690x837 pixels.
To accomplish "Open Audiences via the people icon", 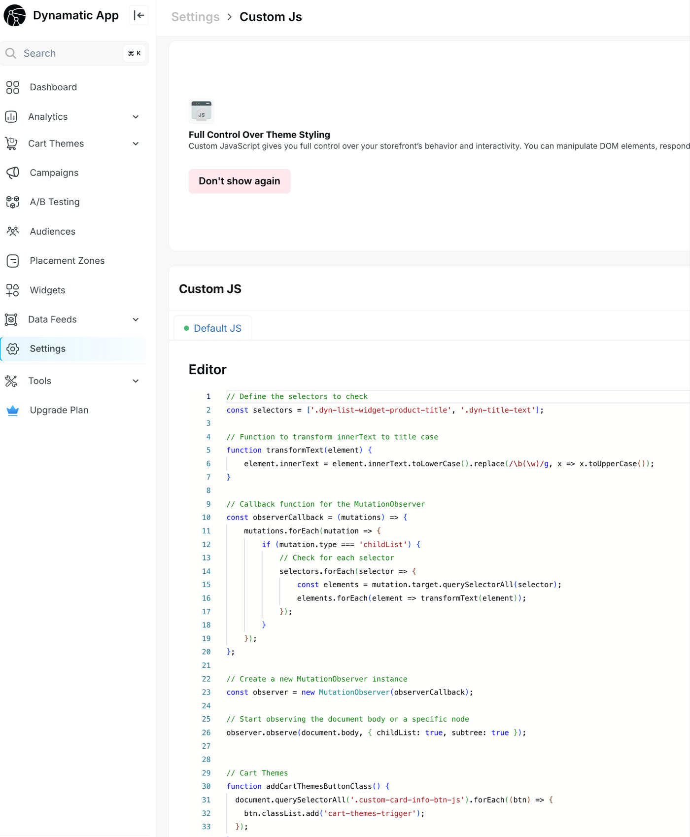I will (13, 231).
